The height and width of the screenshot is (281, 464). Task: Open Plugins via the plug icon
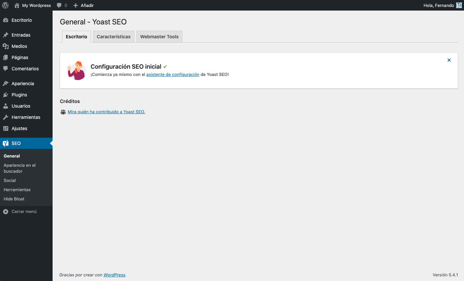pyautogui.click(x=6, y=95)
